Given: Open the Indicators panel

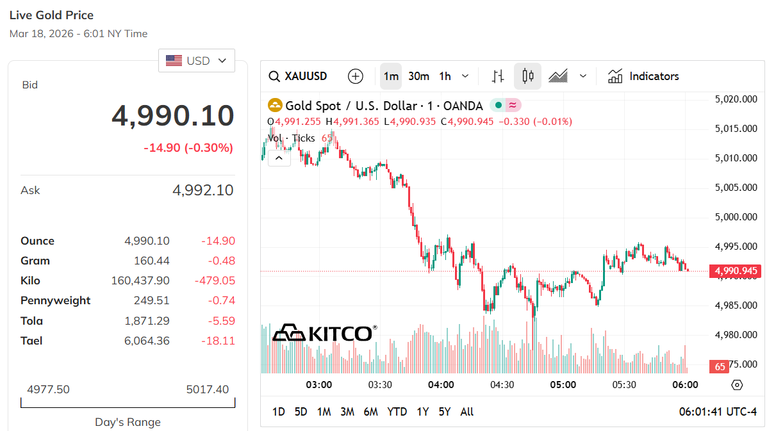Looking at the screenshot, I should tap(643, 76).
